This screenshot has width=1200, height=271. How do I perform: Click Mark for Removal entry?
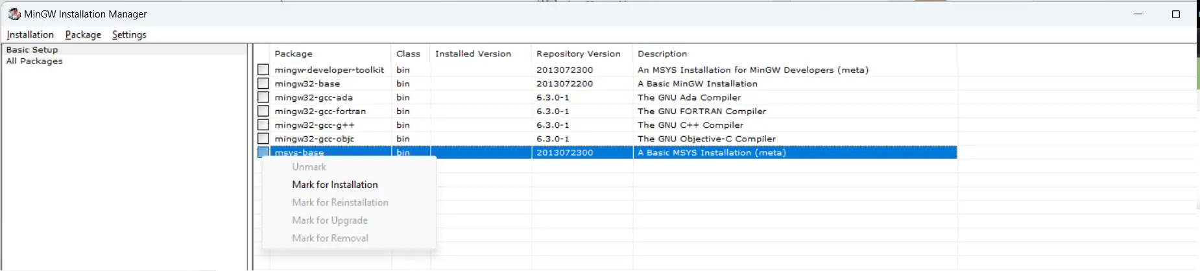[x=330, y=238]
